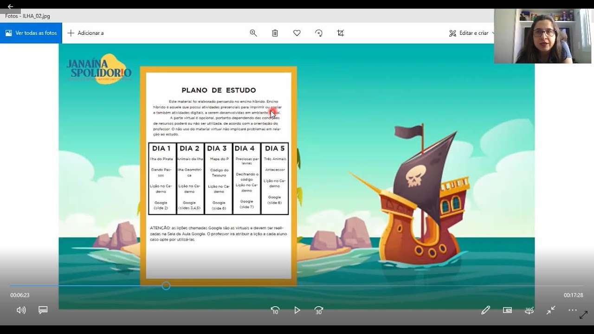Click Google (slide 7) text
This screenshot has height=334, width=594.
click(x=247, y=204)
